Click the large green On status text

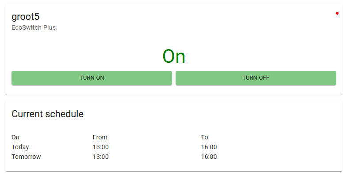click(174, 57)
